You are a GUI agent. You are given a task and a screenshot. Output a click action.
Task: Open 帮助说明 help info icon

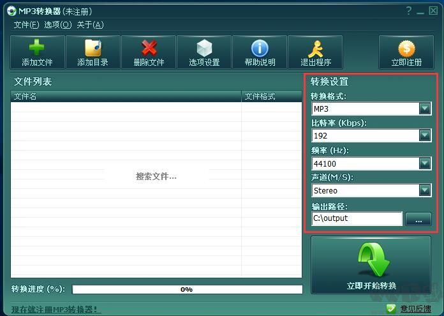[260, 48]
